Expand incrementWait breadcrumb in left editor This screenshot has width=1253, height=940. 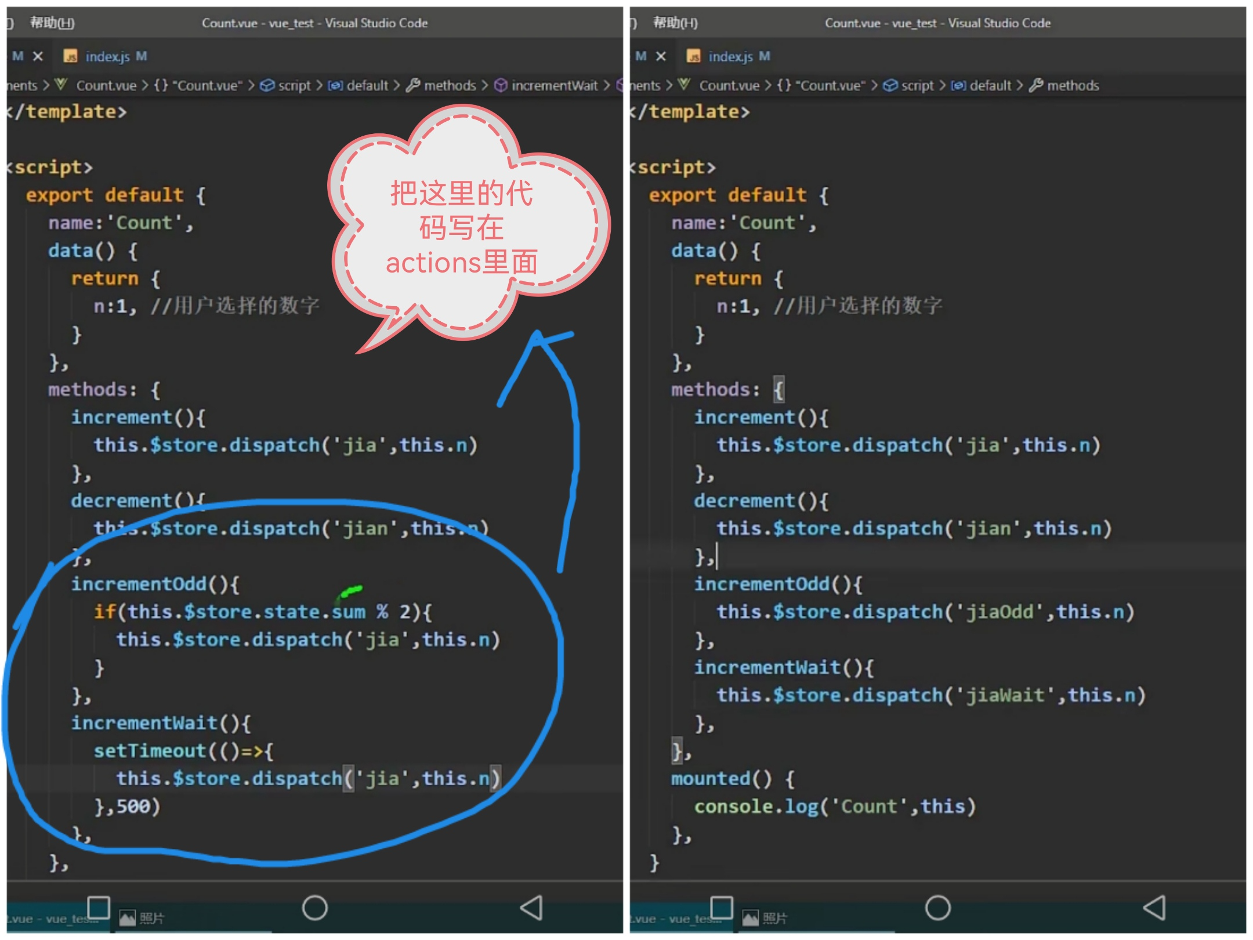pyautogui.click(x=553, y=85)
